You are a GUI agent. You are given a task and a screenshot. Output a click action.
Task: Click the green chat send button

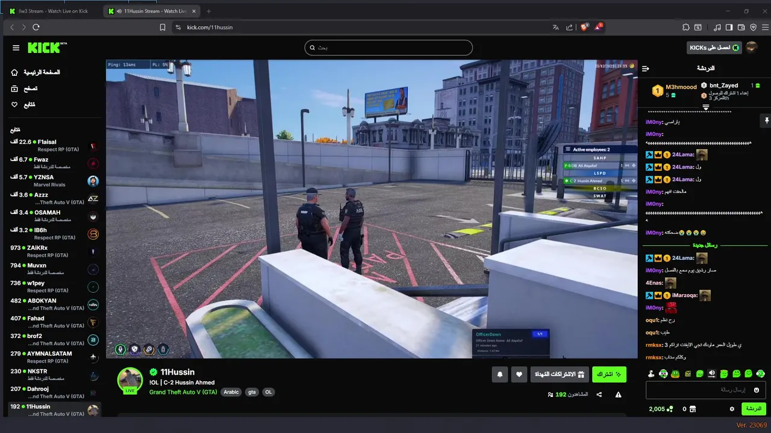coord(754,409)
